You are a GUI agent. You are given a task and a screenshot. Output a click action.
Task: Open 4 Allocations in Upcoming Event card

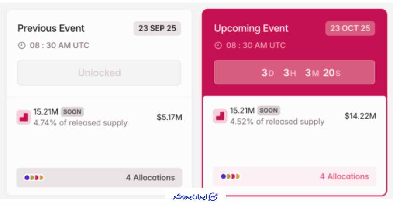click(344, 176)
